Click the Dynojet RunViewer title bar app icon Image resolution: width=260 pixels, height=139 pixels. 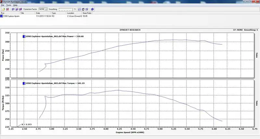[2, 2]
